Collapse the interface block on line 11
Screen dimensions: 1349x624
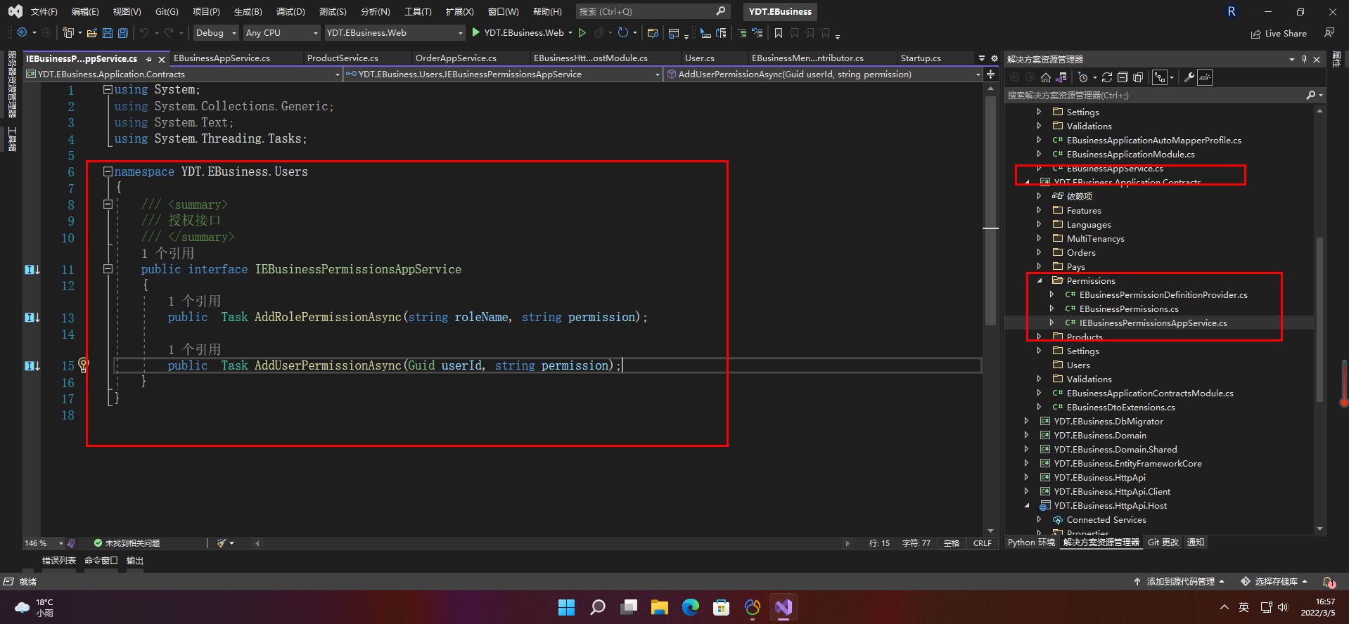pos(108,268)
